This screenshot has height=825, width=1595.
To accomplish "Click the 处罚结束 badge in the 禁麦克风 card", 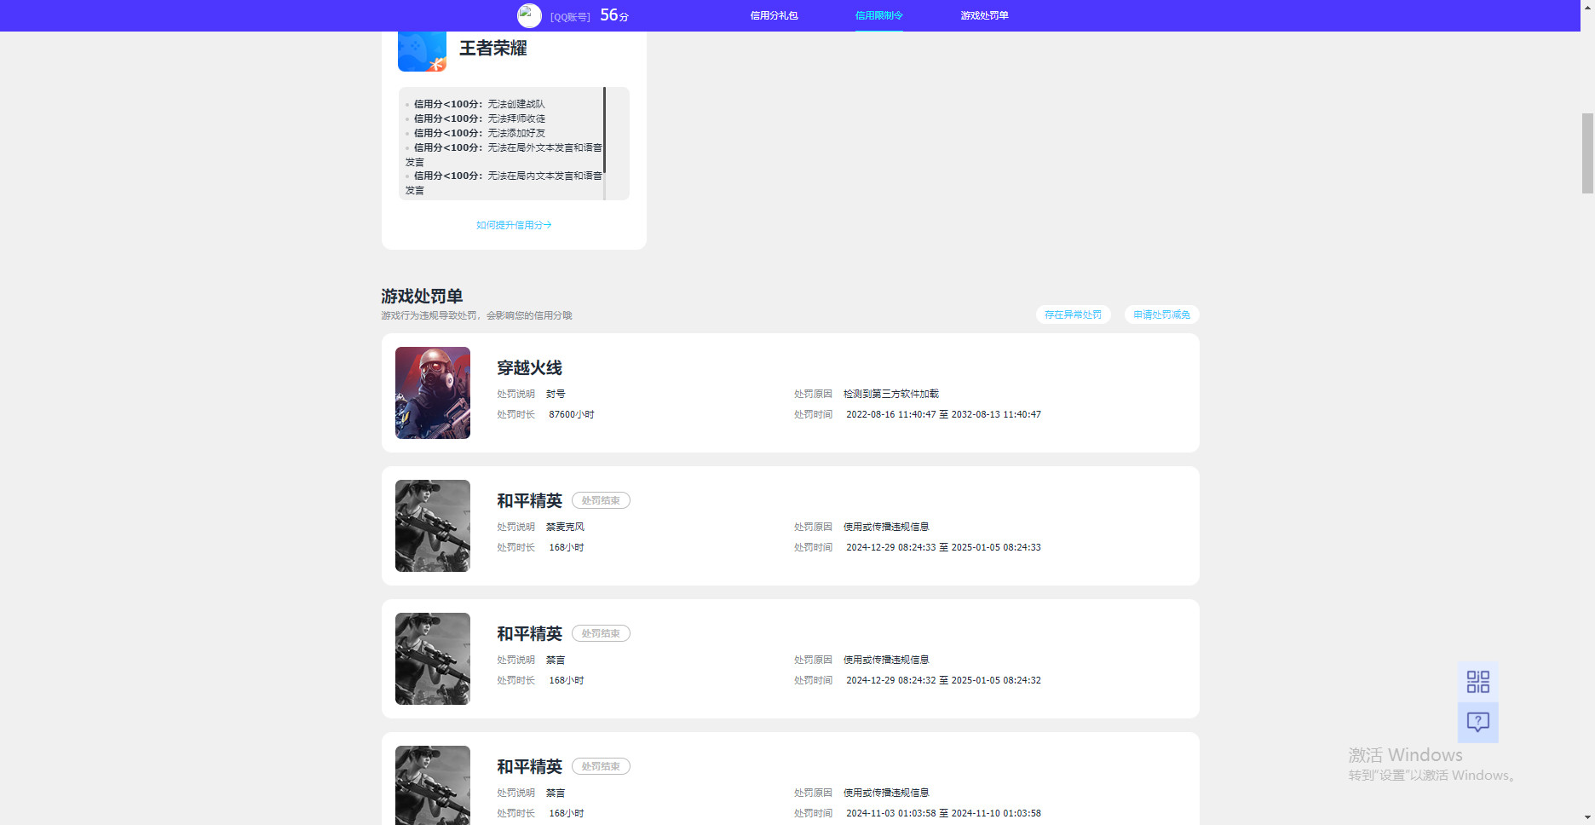I will tap(601, 500).
